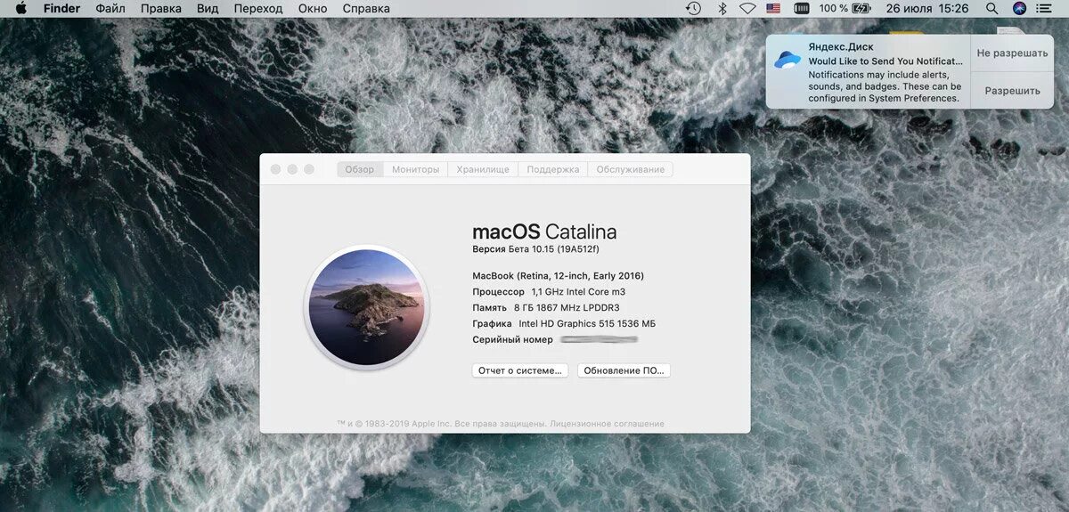
Task: Click the Time Machine menu bar icon
Action: 693,8
